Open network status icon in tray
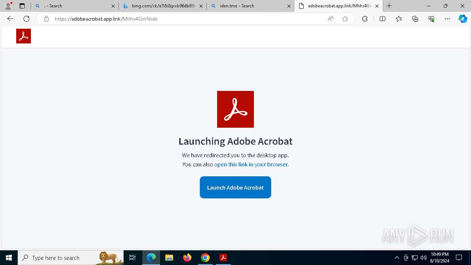Screen dimensions: 471x265 [415, 258]
